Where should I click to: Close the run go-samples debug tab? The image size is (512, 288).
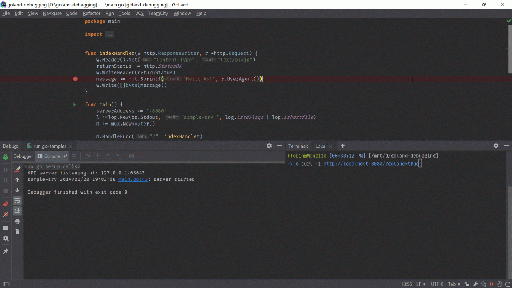point(71,146)
